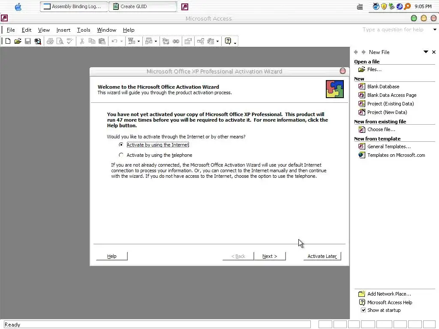Click the Next > button

[x=270, y=256]
